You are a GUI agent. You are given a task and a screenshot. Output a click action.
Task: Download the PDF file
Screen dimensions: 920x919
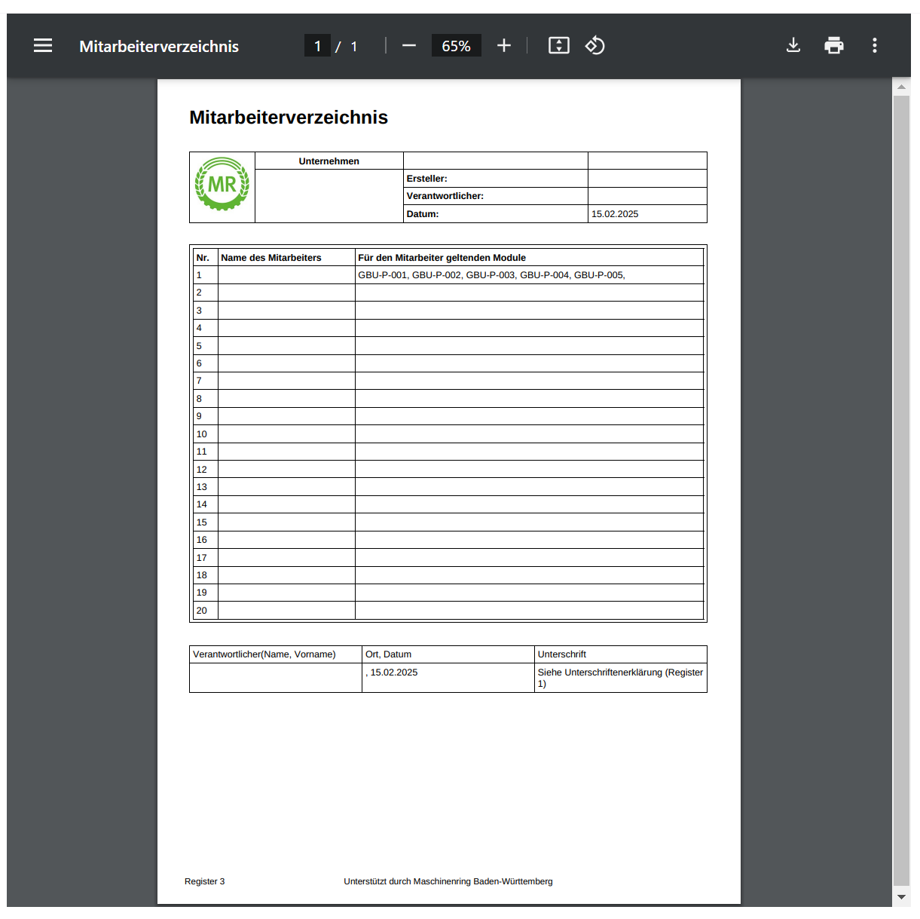[x=793, y=46]
